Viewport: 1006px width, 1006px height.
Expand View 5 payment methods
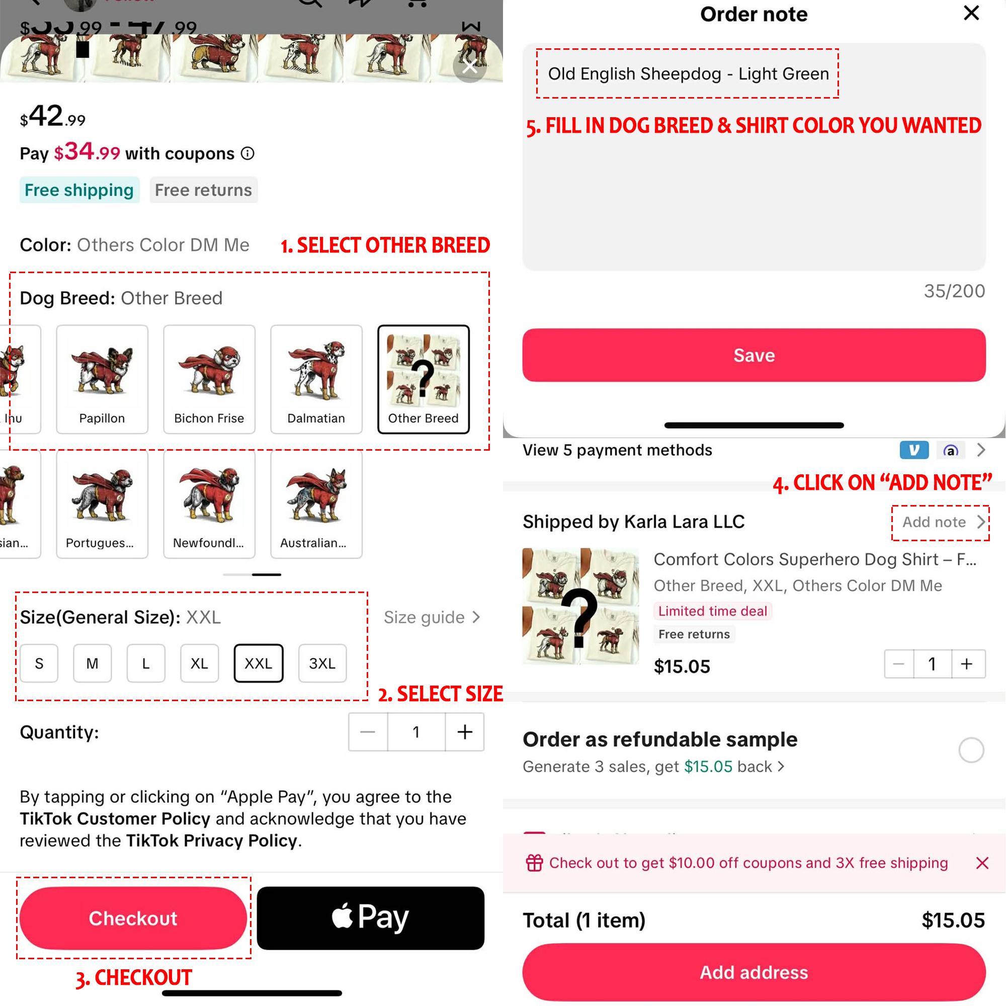point(754,450)
